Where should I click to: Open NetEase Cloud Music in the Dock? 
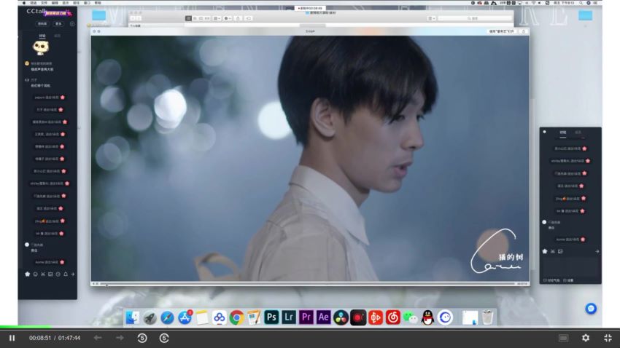[x=393, y=317]
